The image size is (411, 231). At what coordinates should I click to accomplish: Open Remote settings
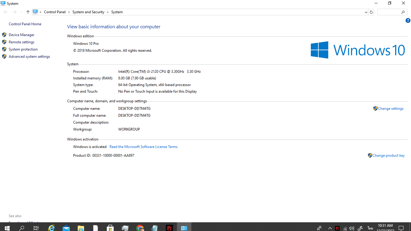[21, 42]
